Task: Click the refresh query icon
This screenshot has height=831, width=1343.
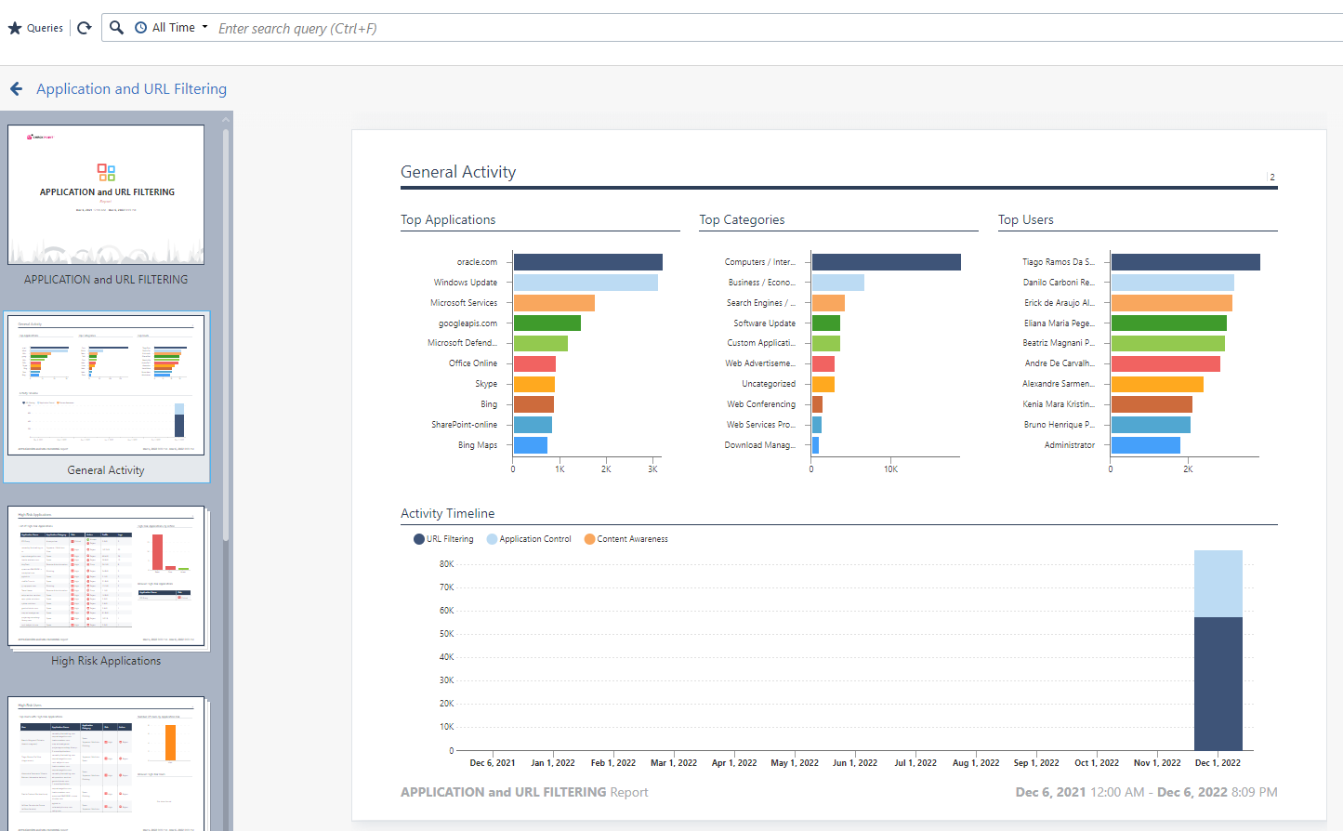Action: tap(83, 27)
